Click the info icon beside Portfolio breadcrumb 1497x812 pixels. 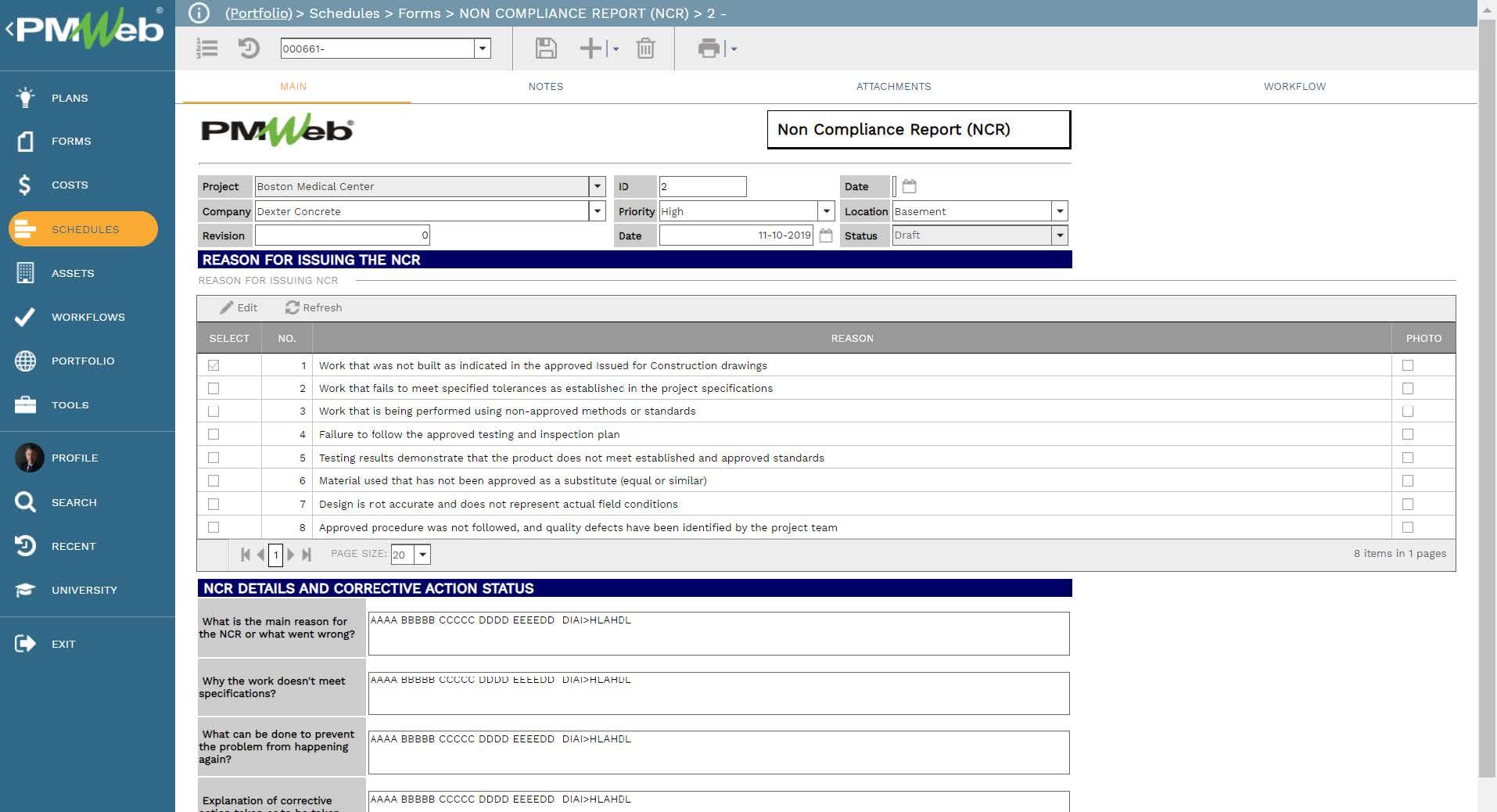pos(199,13)
